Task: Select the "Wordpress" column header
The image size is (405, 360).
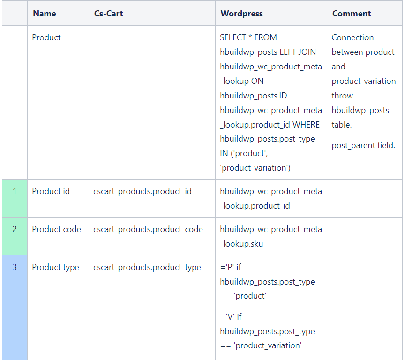Action: coord(241,14)
